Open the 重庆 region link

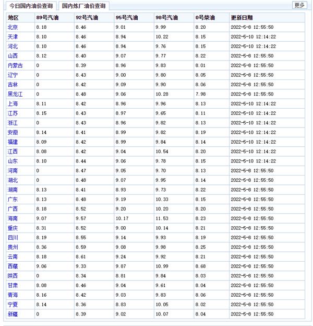tap(13, 228)
